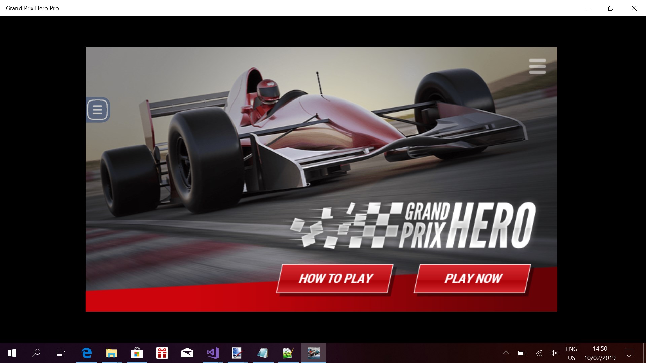Viewport: 646px width, 363px height.
Task: Open the Windows Start menu
Action: pyautogui.click(x=12, y=353)
